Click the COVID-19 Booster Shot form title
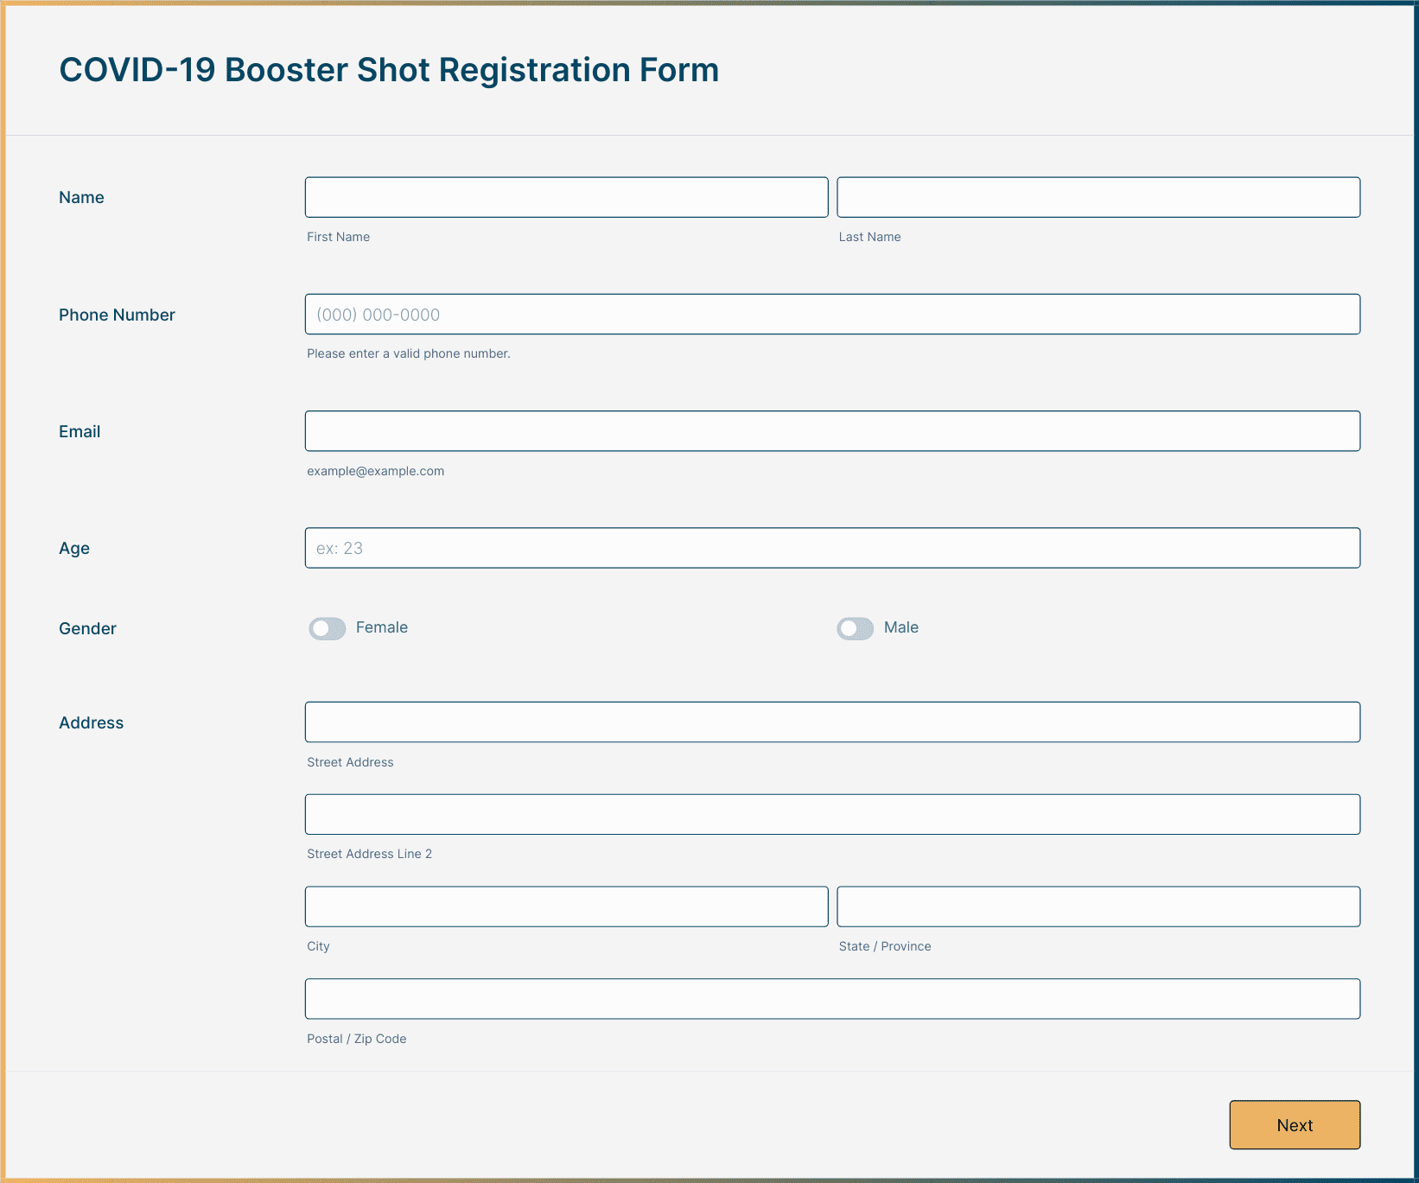Screen dimensions: 1419x1183 (389, 70)
